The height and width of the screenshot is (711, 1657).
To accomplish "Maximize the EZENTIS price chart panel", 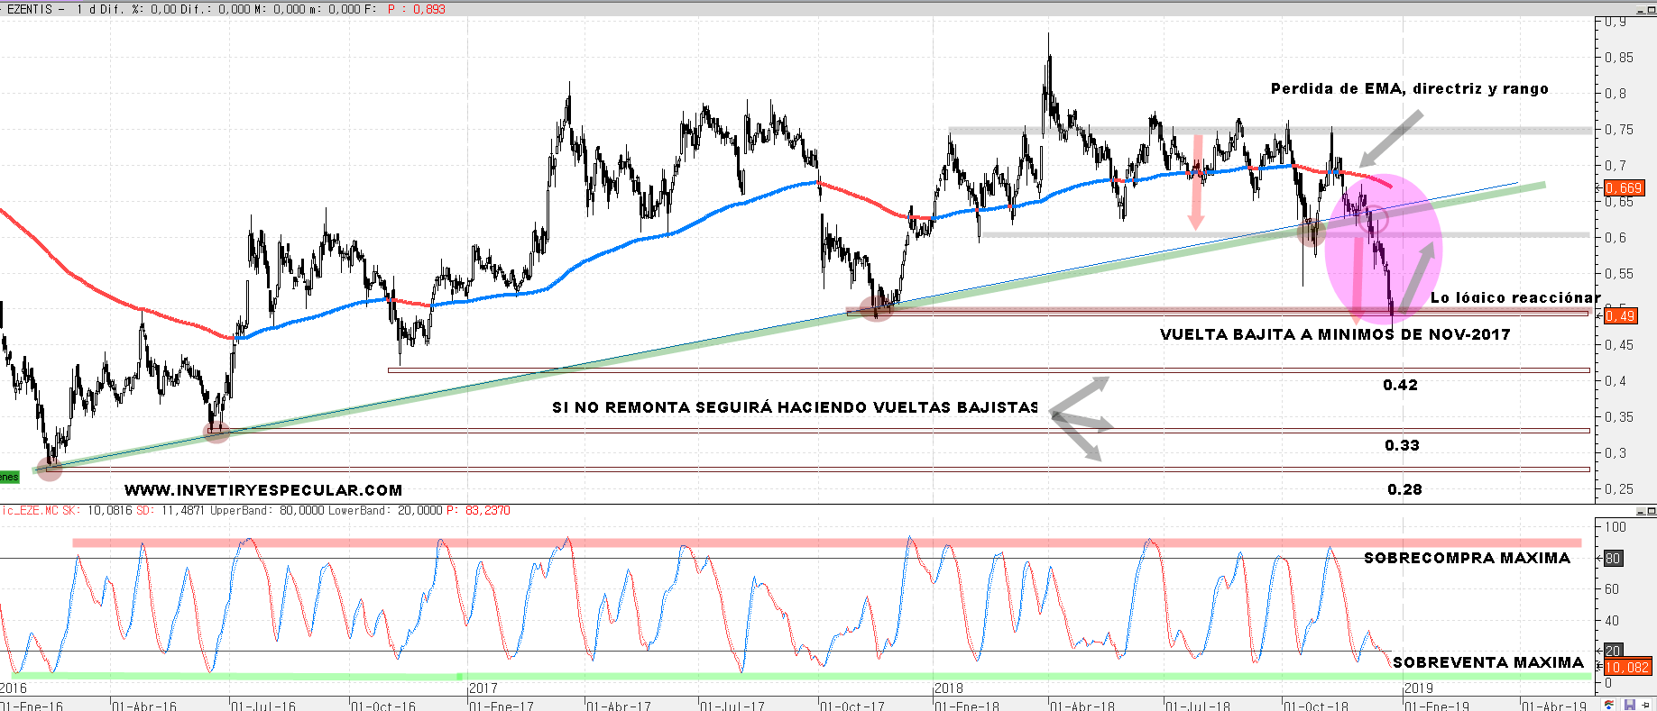I will pyautogui.click(x=1651, y=10).
